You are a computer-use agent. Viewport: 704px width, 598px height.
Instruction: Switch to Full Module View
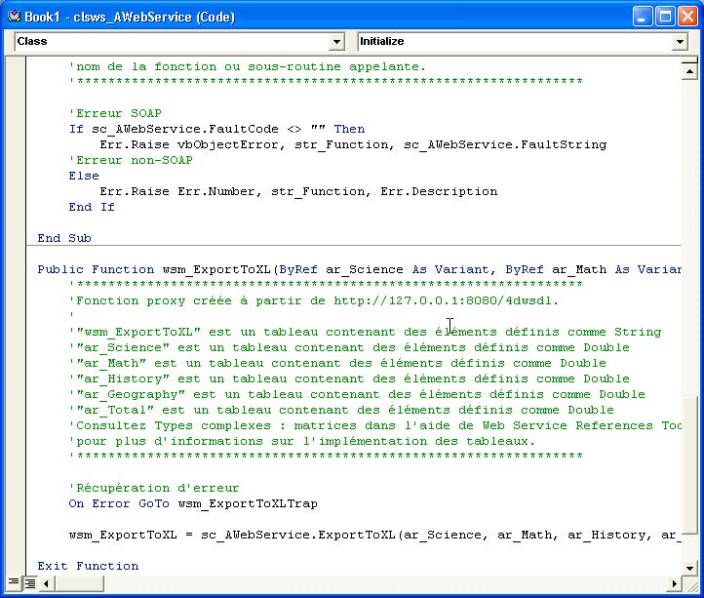pos(30,582)
